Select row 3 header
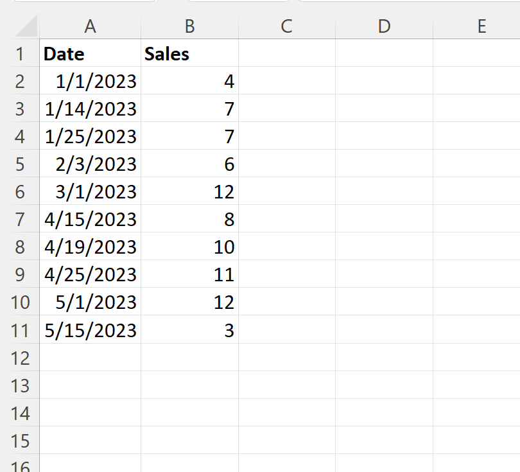This screenshot has width=520, height=472. [20, 108]
